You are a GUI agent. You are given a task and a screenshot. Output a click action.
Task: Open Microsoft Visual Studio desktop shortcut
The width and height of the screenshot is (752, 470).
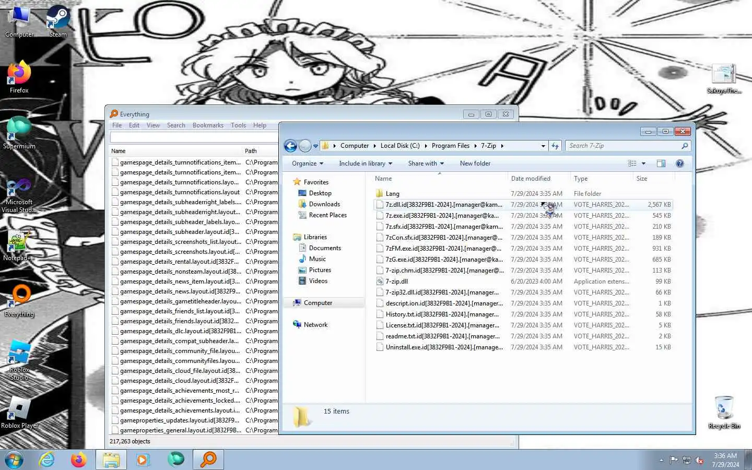[x=19, y=194]
